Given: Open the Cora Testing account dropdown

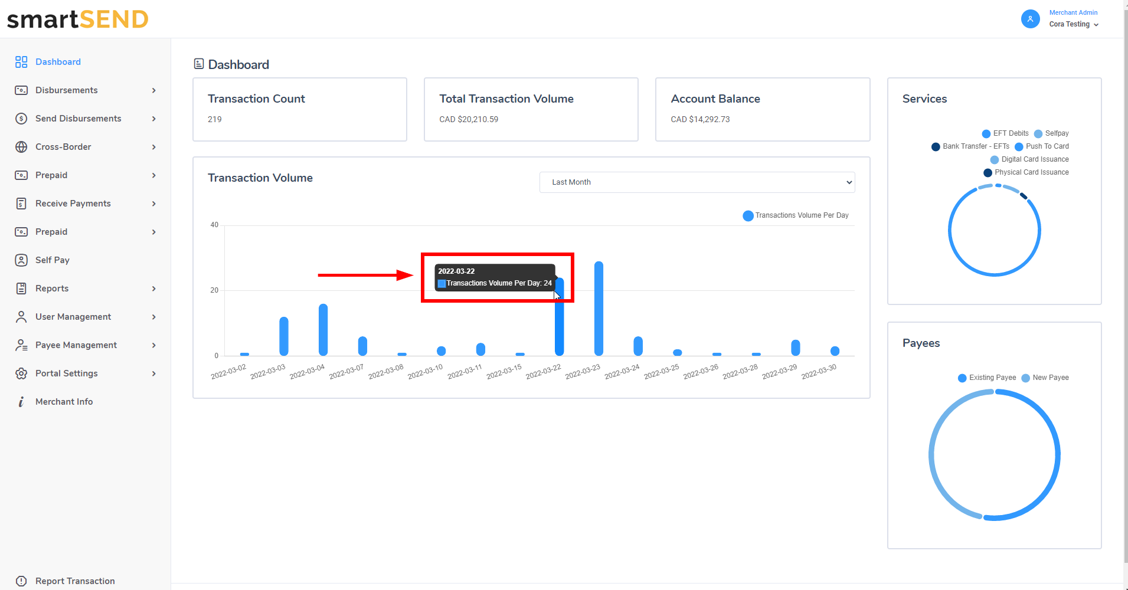Looking at the screenshot, I should click(1074, 24).
